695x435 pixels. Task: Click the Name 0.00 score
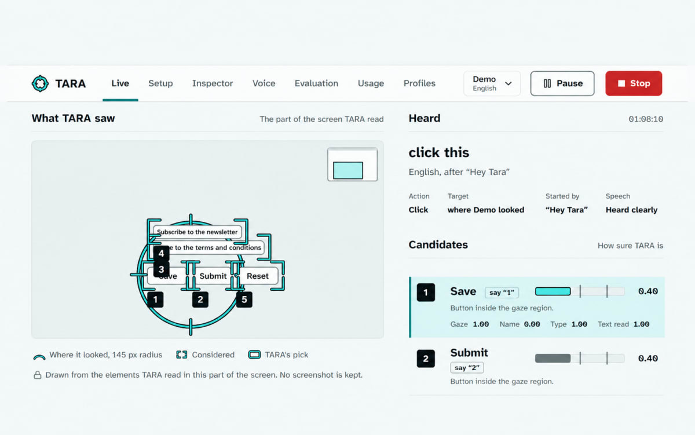coord(520,324)
